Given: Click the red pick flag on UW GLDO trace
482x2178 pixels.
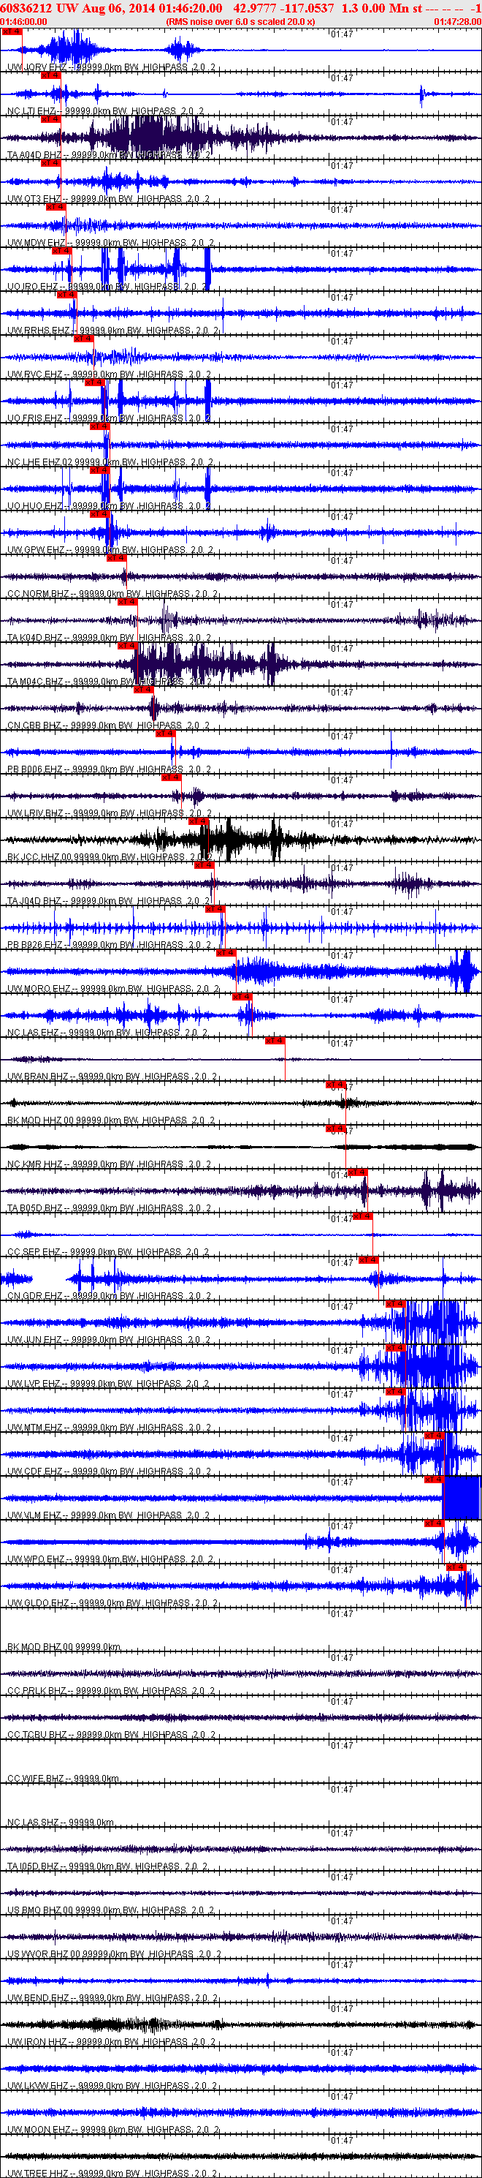Looking at the screenshot, I should (456, 1567).
